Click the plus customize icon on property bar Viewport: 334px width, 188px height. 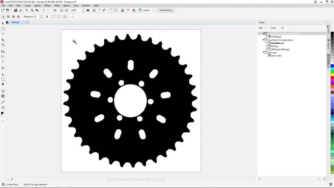click(72, 16)
